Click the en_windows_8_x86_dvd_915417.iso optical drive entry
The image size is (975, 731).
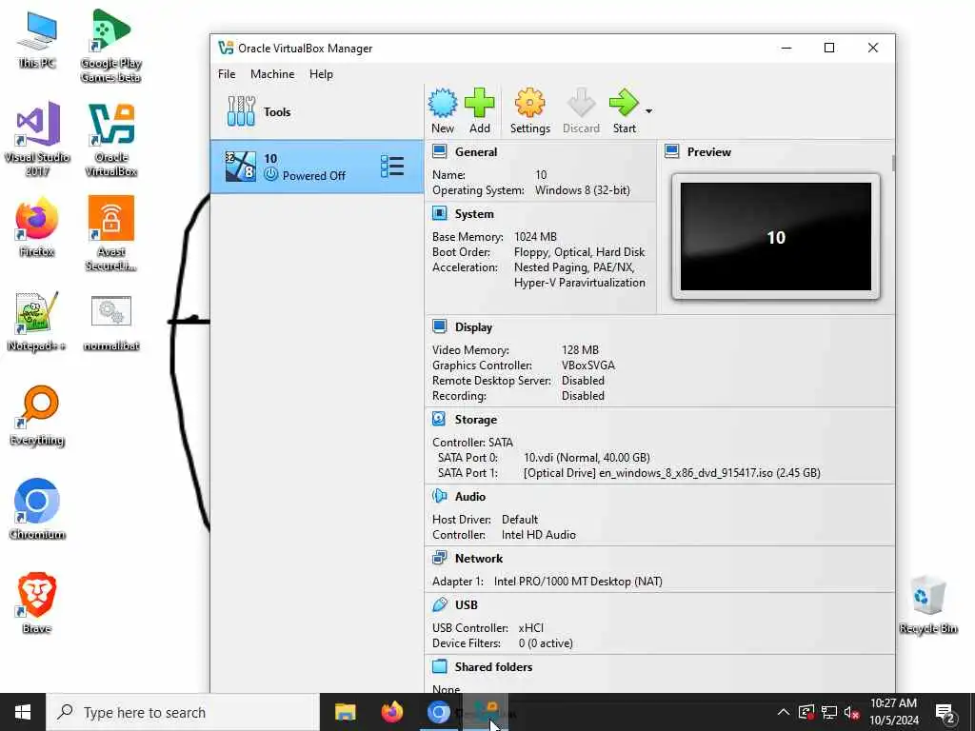point(671,473)
